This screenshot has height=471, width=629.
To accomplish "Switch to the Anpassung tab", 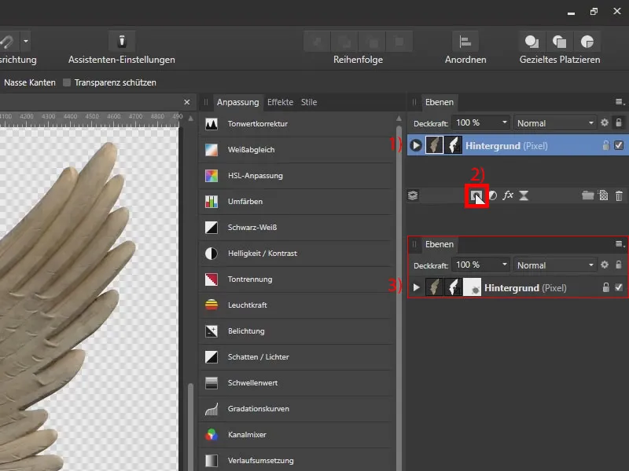I will click(238, 102).
